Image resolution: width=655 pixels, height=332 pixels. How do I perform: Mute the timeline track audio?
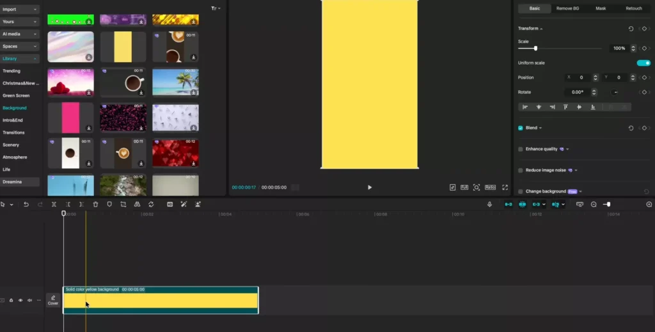coord(29,300)
